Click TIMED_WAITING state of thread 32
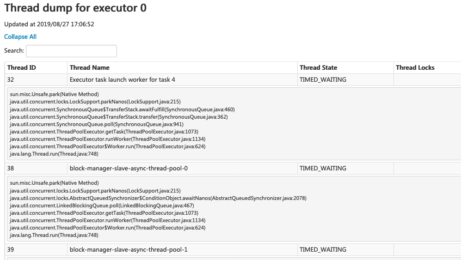This screenshot has height=260, width=461. coord(323,79)
